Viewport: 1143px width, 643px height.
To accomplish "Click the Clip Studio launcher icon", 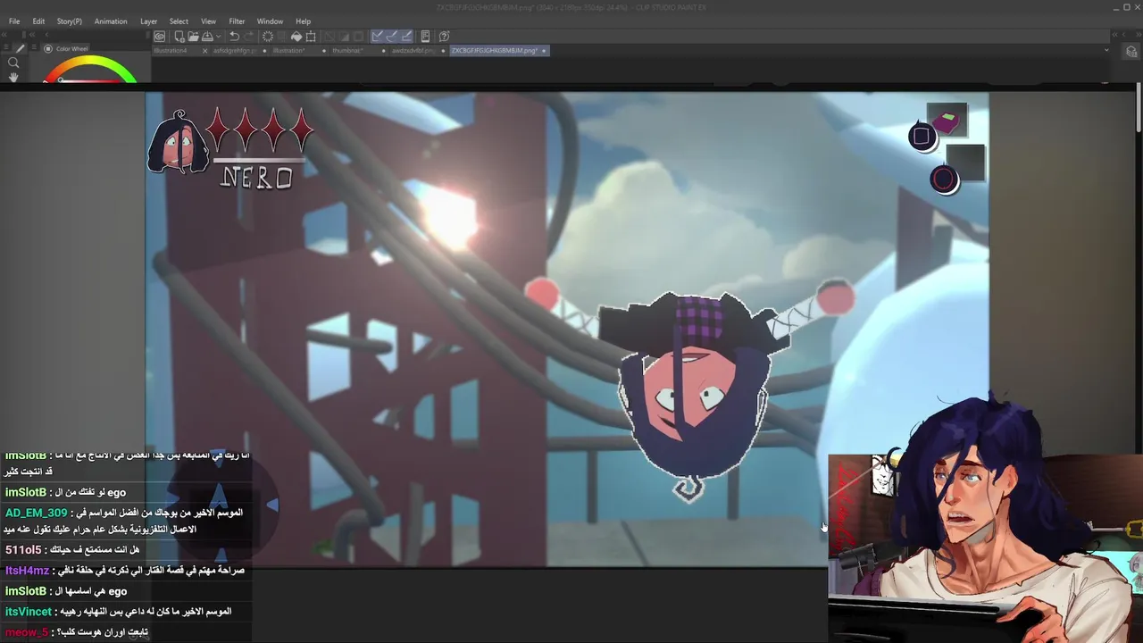I will click(x=159, y=37).
